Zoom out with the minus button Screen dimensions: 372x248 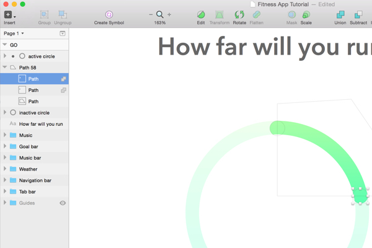151,15
